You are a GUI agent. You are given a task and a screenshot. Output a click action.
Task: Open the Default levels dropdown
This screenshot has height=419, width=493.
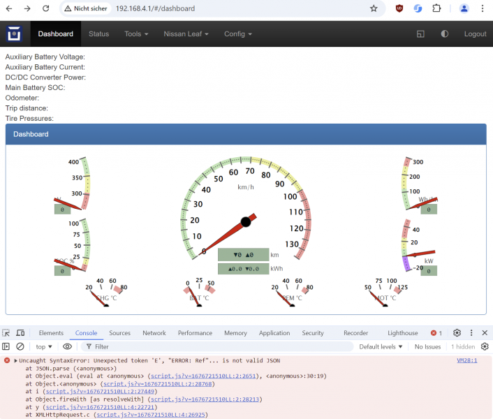[381, 346]
